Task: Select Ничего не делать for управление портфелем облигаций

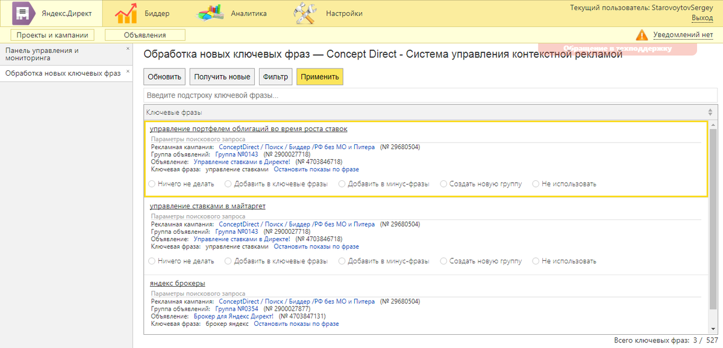Action: point(152,184)
